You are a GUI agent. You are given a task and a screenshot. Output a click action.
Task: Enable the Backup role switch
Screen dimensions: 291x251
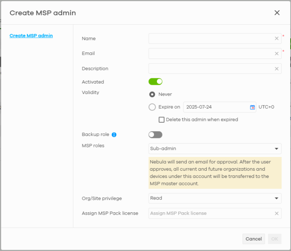[x=155, y=135]
